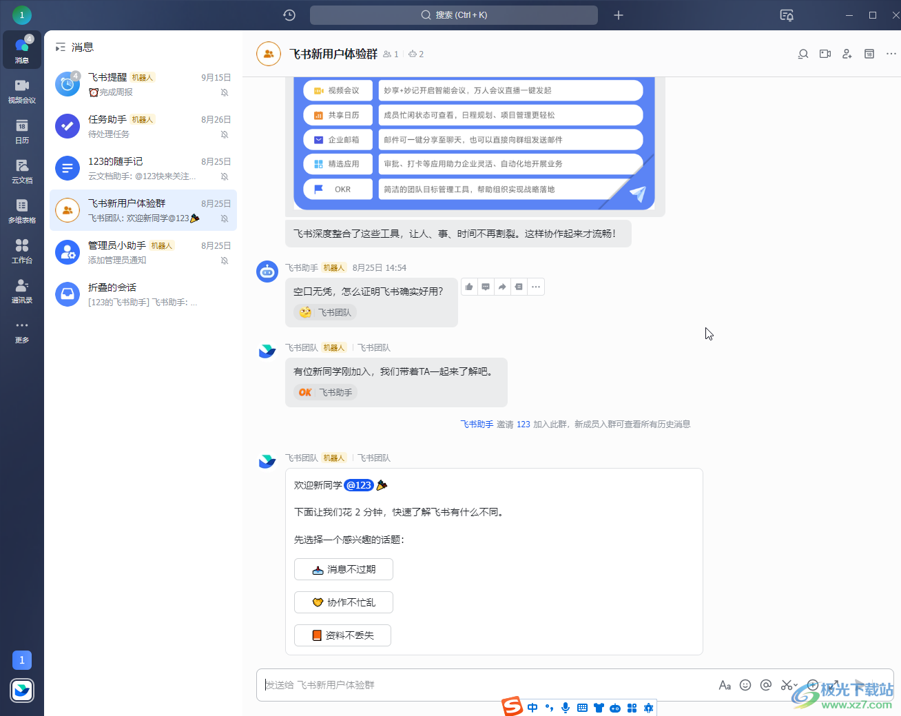Click the muted bell icon on 123的随手记 row
The width and height of the screenshot is (901, 716).
coord(225,176)
